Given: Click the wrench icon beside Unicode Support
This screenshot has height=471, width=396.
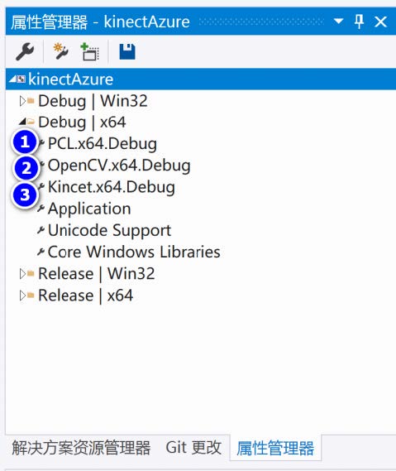Looking at the screenshot, I should [x=41, y=230].
